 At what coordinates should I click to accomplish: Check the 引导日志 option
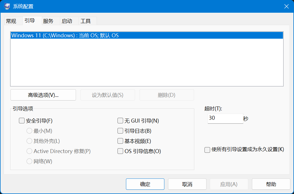click(120, 131)
